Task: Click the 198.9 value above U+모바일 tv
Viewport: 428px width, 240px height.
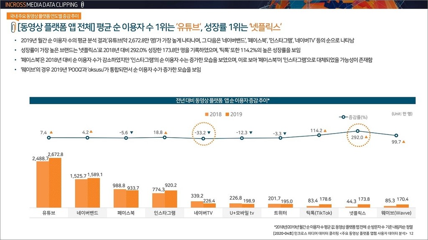Action: tap(249, 201)
